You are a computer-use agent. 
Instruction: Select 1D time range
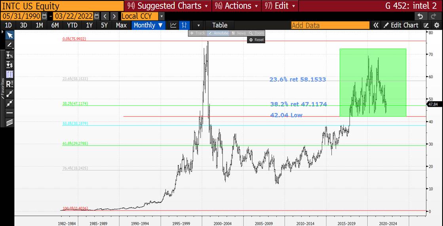[x=8, y=25]
